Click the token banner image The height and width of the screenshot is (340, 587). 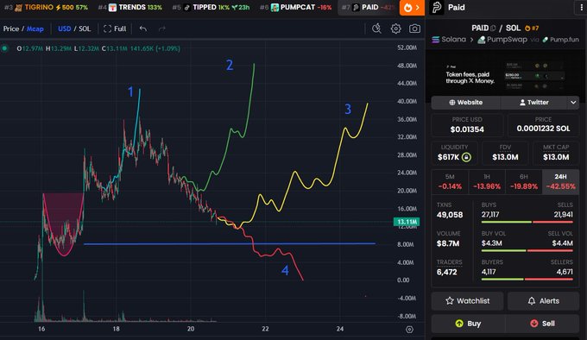click(x=505, y=75)
